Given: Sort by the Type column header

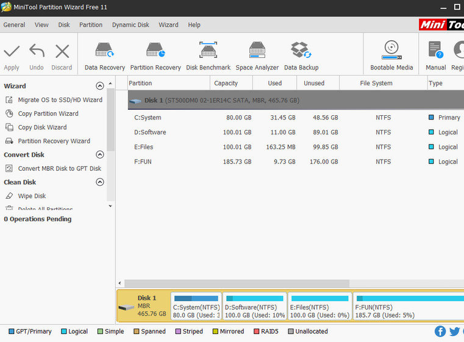Looking at the screenshot, I should (x=446, y=83).
